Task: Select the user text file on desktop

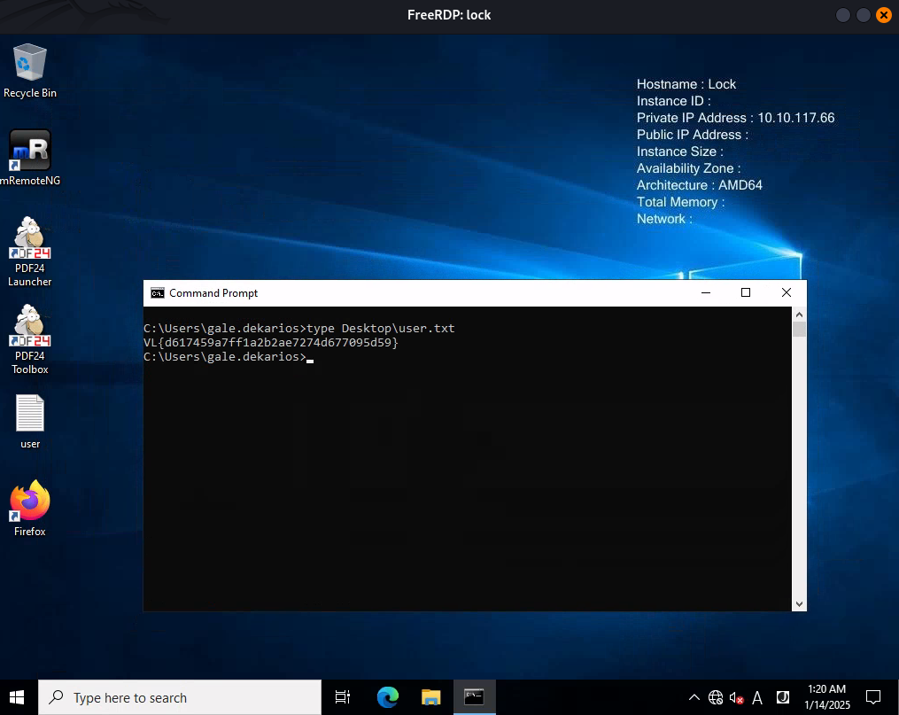Action: (x=30, y=422)
